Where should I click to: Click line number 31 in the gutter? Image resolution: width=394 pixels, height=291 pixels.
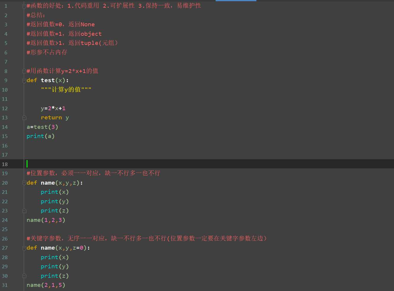(x=5, y=285)
